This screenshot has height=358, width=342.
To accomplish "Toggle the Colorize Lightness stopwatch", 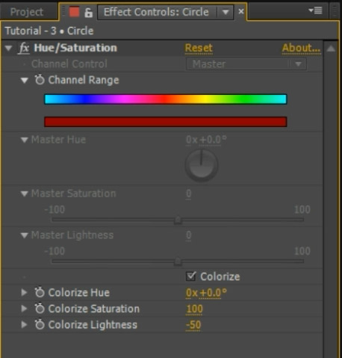I will pos(40,324).
